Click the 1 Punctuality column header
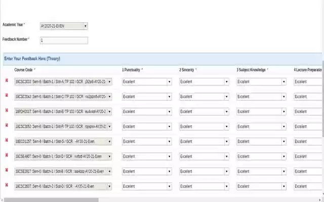324x202 pixels. (132, 70)
